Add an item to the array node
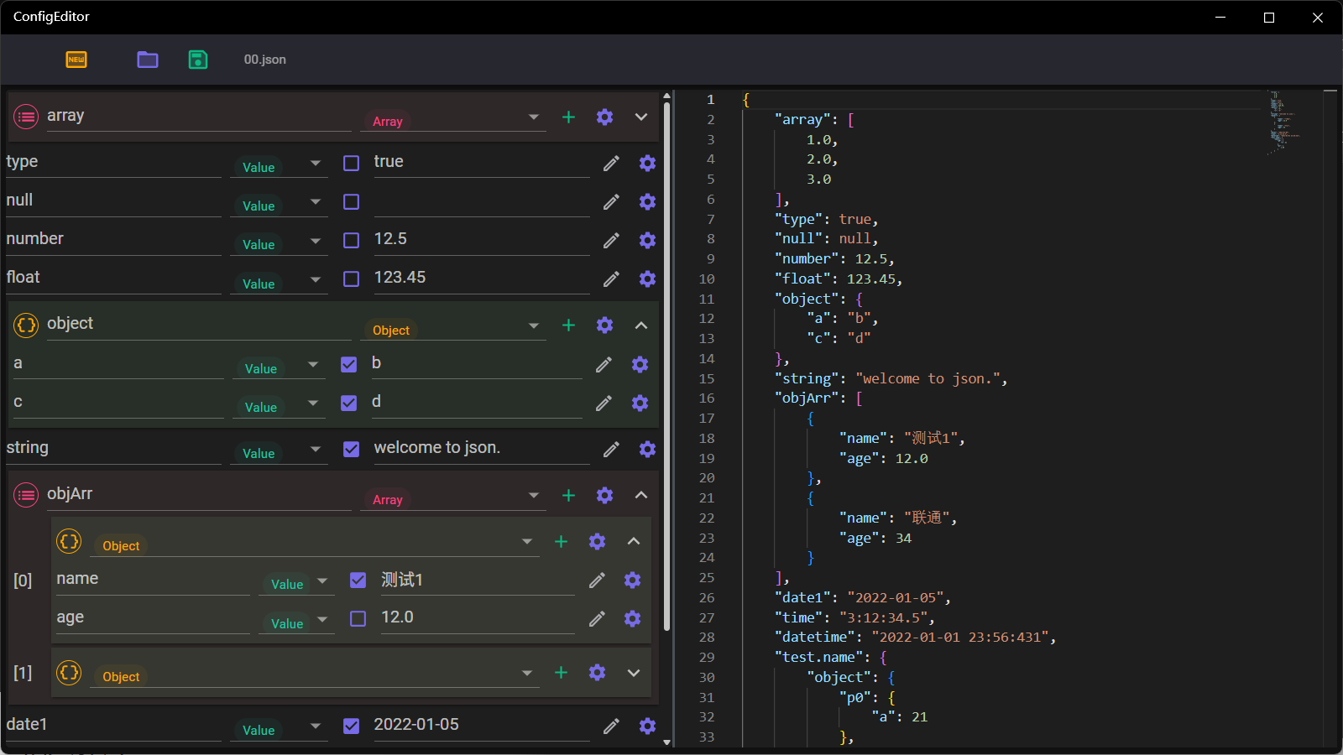This screenshot has width=1343, height=755. coord(568,117)
